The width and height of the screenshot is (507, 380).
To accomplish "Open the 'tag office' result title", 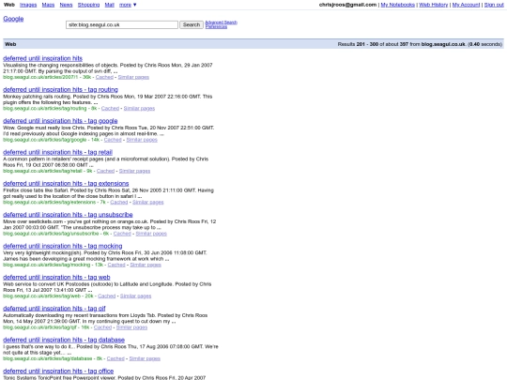I will click(x=58, y=372).
